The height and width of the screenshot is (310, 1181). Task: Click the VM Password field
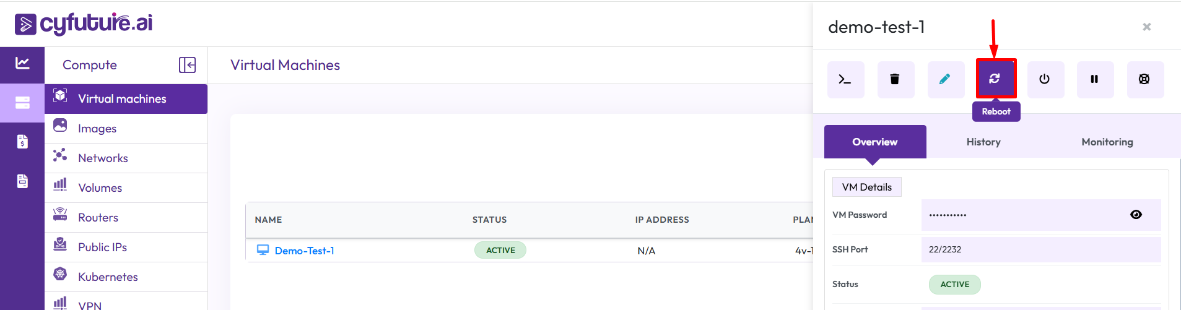pyautogui.click(x=1022, y=215)
